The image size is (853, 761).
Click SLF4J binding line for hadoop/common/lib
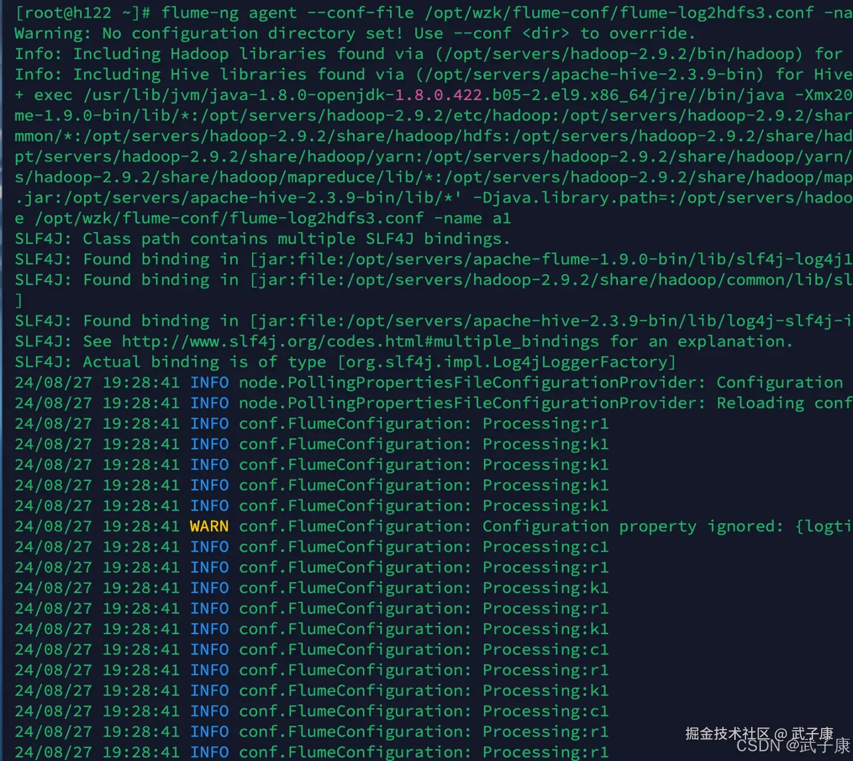pyautogui.click(x=433, y=280)
